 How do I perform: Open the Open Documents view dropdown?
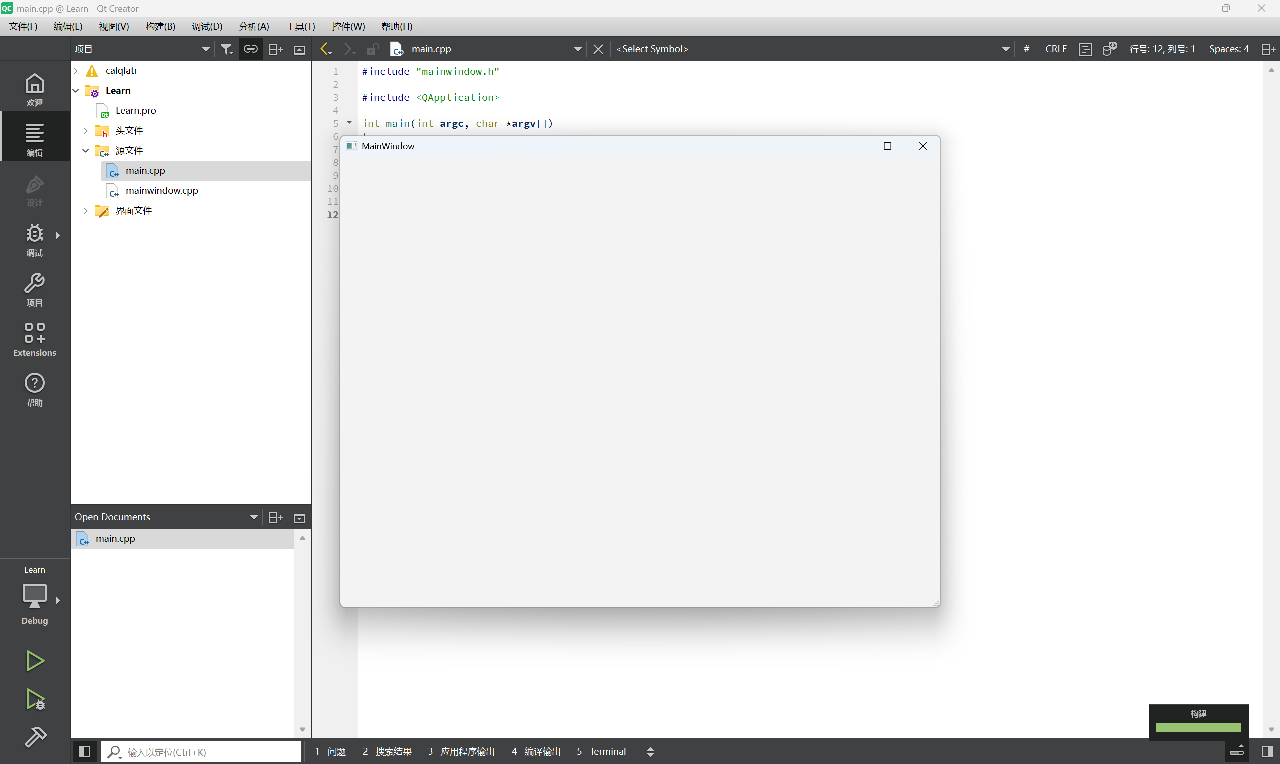tap(166, 517)
